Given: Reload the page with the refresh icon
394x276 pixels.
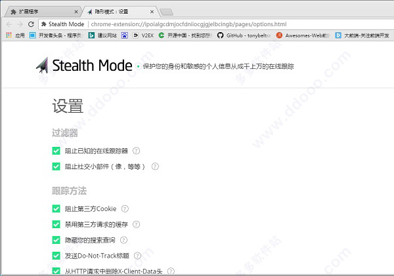Looking at the screenshot, I should click(31, 24).
